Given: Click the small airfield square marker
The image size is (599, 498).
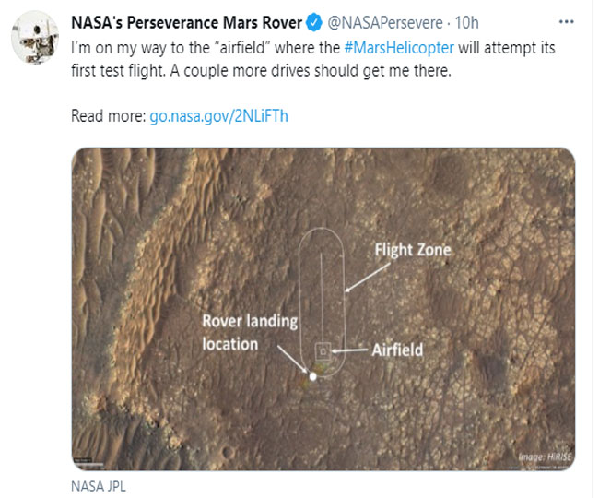Looking at the screenshot, I should pos(323,350).
